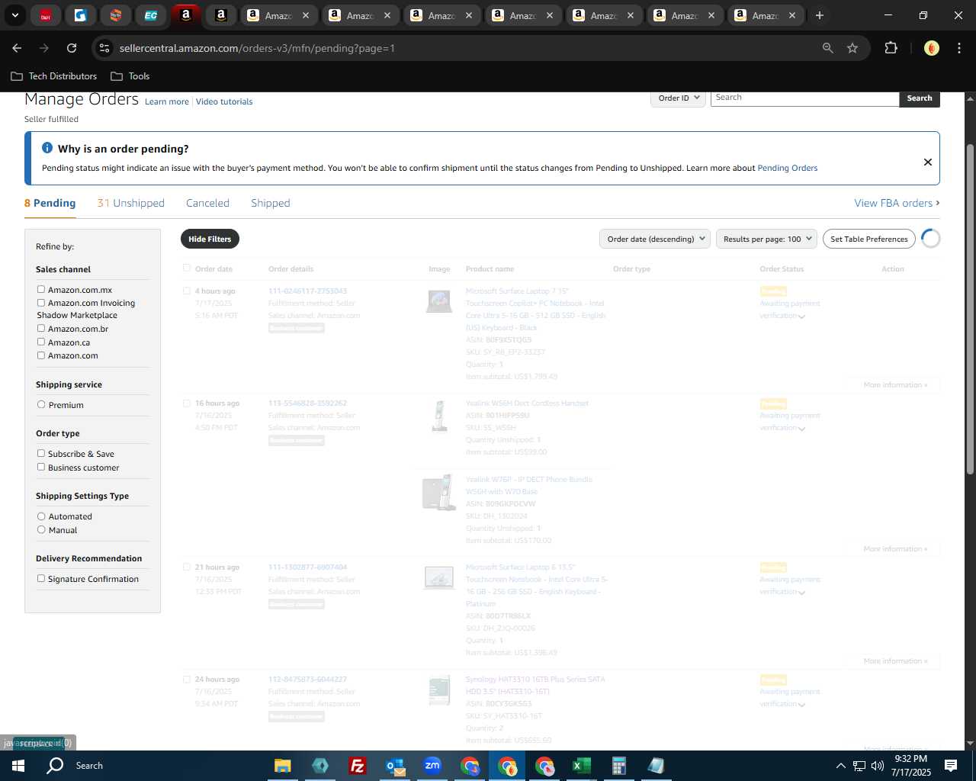This screenshot has width=976, height=781.
Task: Check the Amazon.com.mx sales channel filter
Action: point(41,289)
